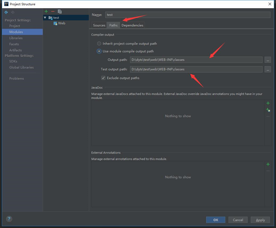Click the Apply button
The image size is (276, 228).
coord(260,220)
